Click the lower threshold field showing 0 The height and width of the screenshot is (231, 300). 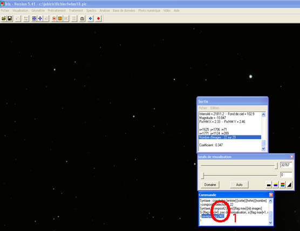tap(286, 174)
